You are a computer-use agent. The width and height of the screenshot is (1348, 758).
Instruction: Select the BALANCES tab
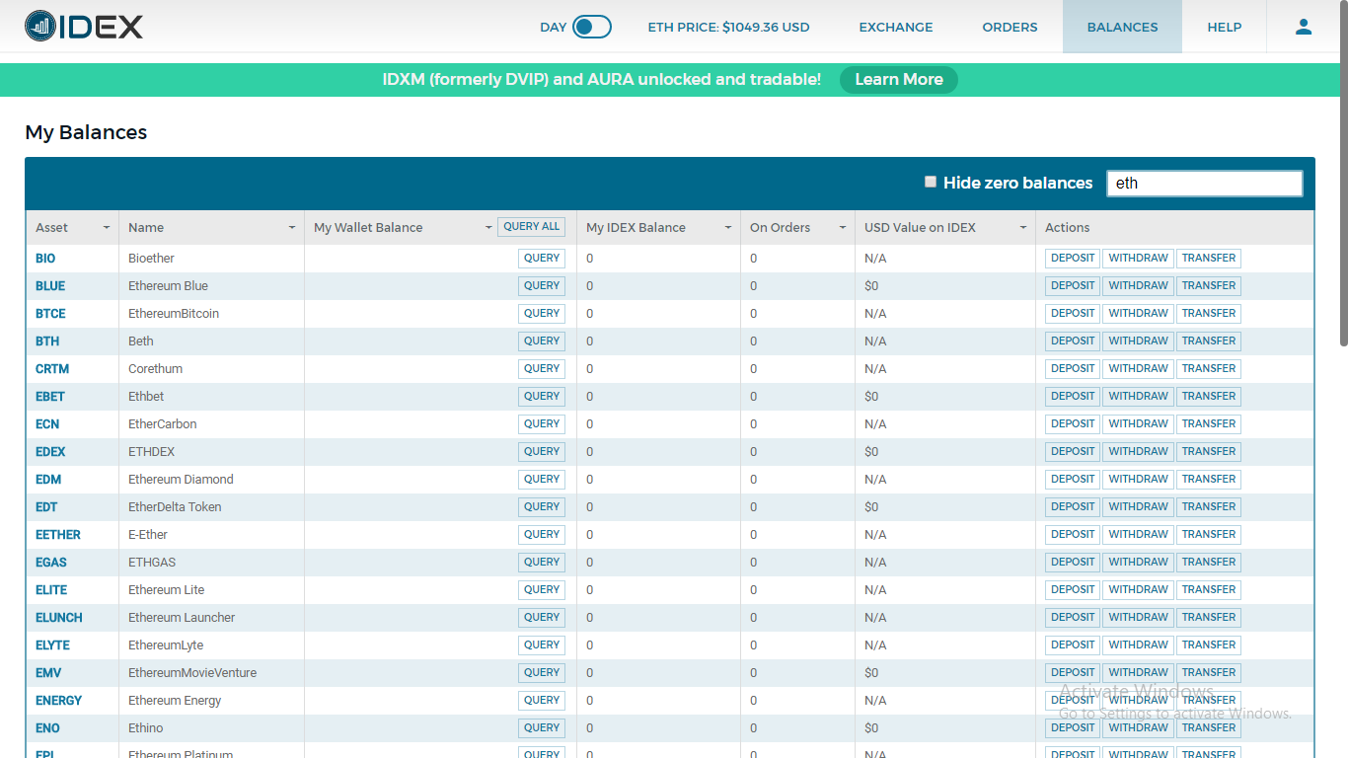click(1122, 27)
